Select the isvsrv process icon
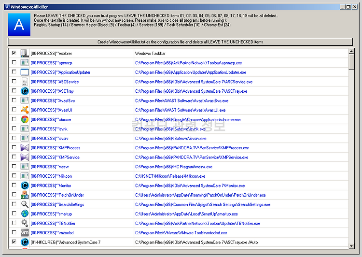Viewport: 362px width, 257px height. point(25,139)
